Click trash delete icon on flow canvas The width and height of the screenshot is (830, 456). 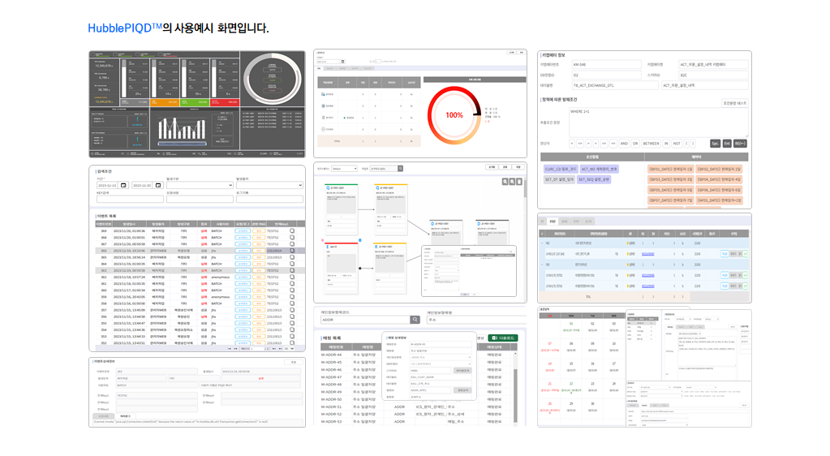519,182
